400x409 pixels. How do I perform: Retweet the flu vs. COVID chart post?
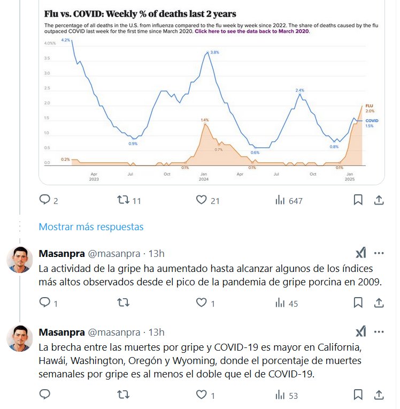[123, 200]
